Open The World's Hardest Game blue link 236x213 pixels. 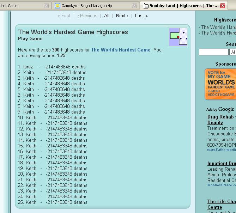coord(121,50)
